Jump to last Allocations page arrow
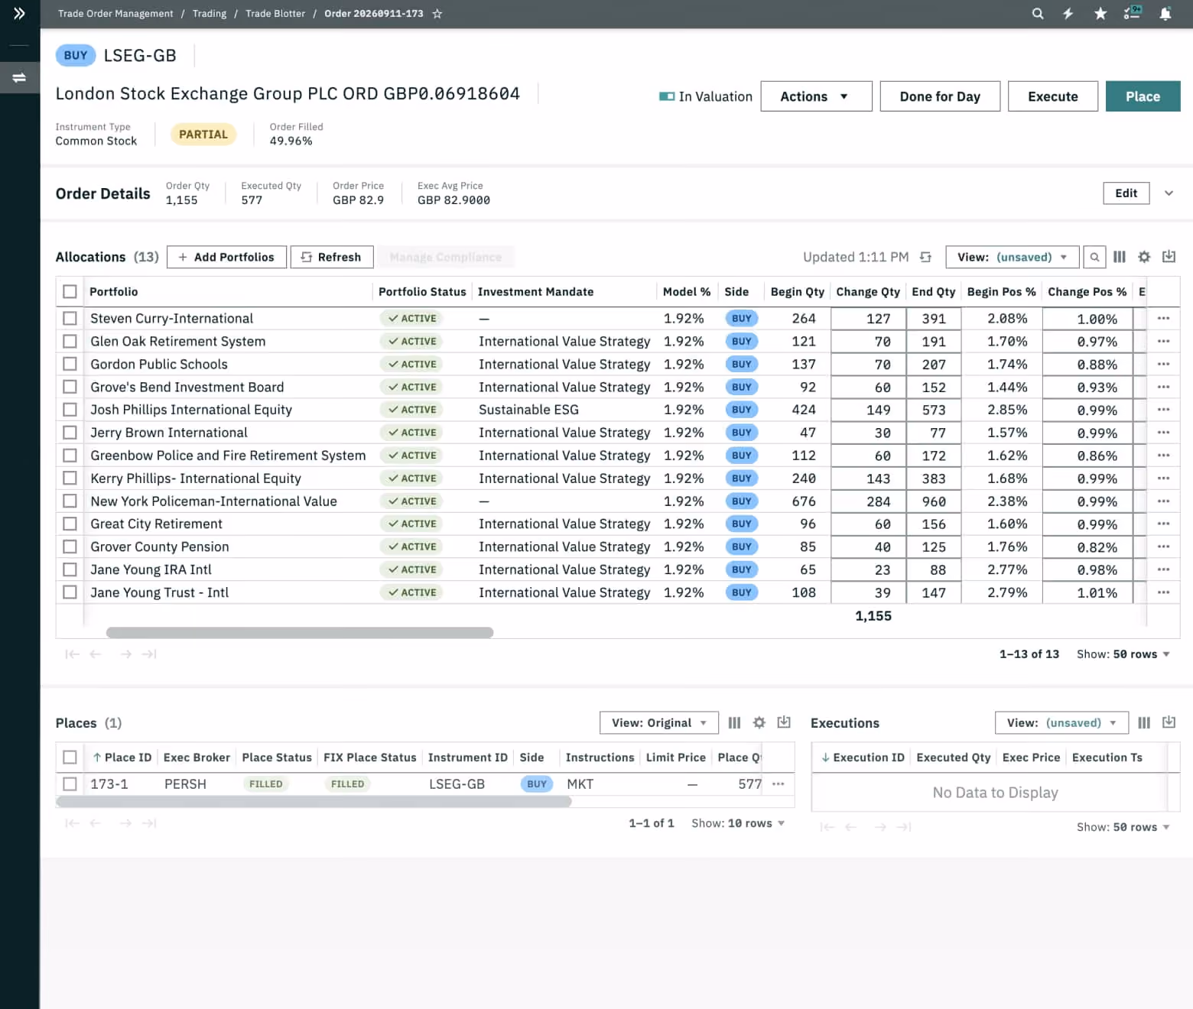Screen dimensions: 1193x1009 pyautogui.click(x=150, y=654)
